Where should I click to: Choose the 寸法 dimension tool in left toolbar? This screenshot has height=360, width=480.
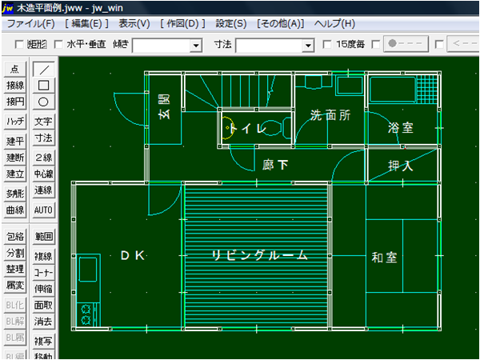(43, 138)
